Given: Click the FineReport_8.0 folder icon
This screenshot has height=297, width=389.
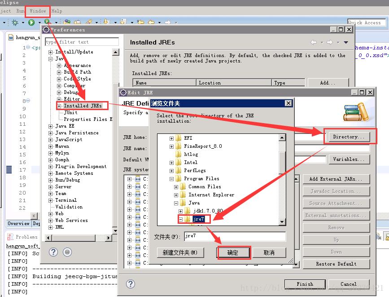Looking at the screenshot, I should pyautogui.click(x=178, y=146).
